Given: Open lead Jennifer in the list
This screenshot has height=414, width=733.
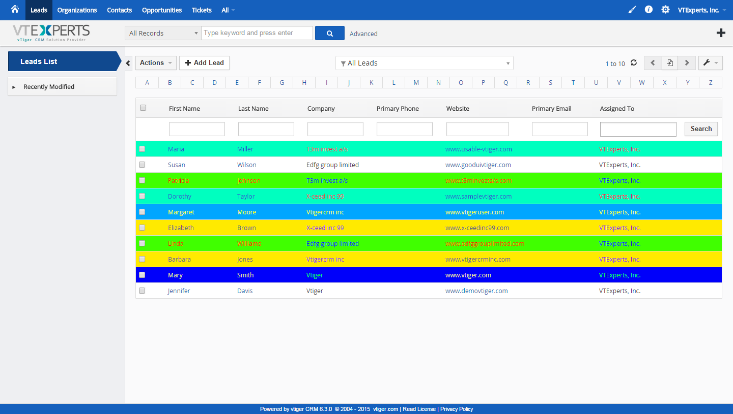Looking at the screenshot, I should 179,291.
